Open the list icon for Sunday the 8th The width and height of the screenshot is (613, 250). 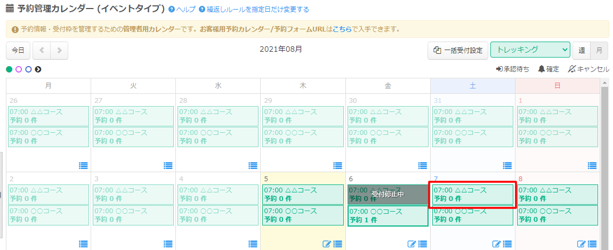[592, 244]
